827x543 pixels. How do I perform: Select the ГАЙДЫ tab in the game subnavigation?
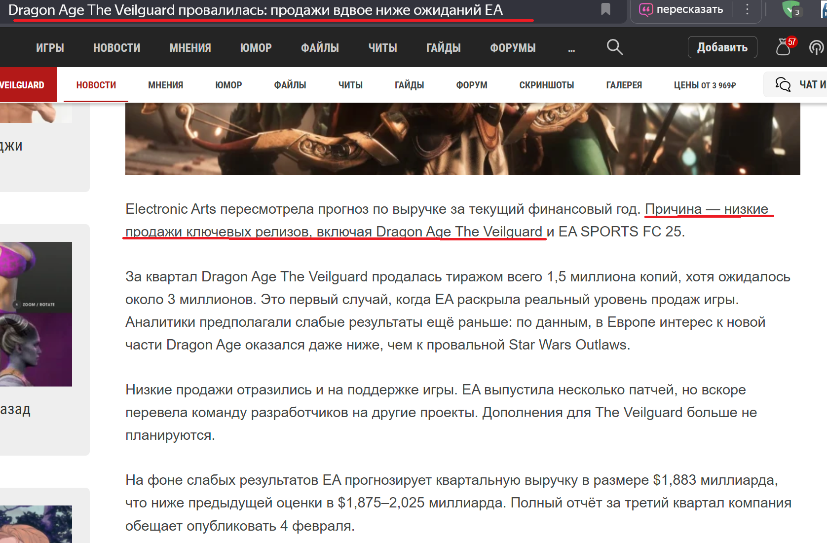409,85
